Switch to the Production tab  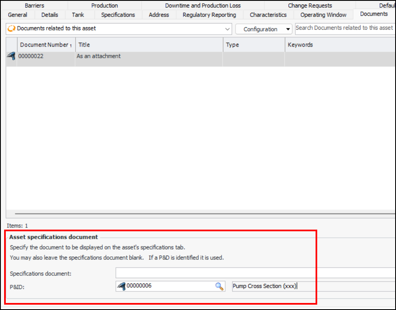coord(104,5)
